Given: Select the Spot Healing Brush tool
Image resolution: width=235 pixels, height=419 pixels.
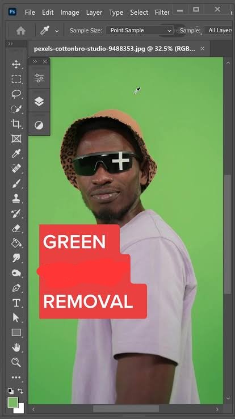Looking at the screenshot, I should click(16, 169).
